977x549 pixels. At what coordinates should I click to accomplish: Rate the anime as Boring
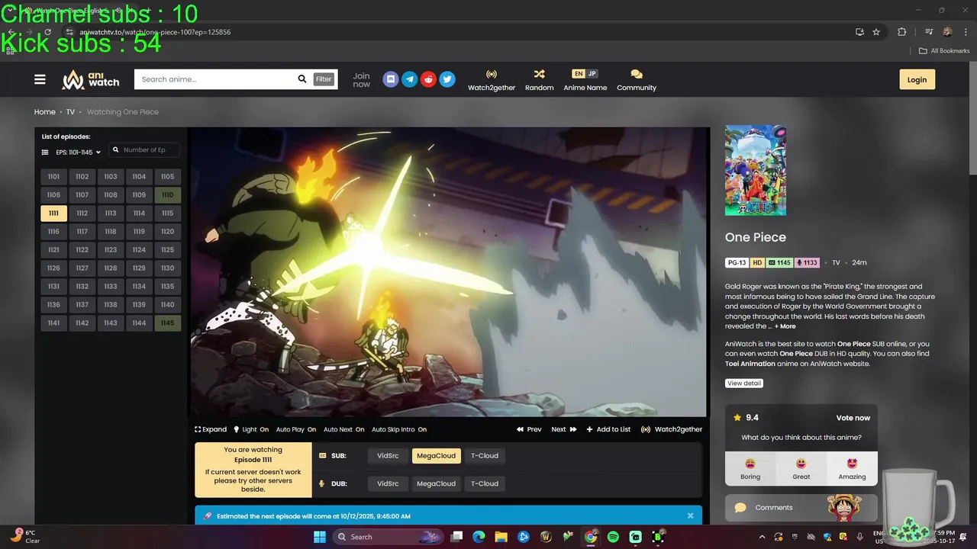(x=750, y=469)
